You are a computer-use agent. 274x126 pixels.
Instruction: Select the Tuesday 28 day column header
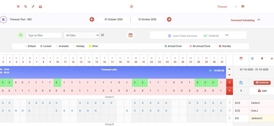[x=198, y=60]
